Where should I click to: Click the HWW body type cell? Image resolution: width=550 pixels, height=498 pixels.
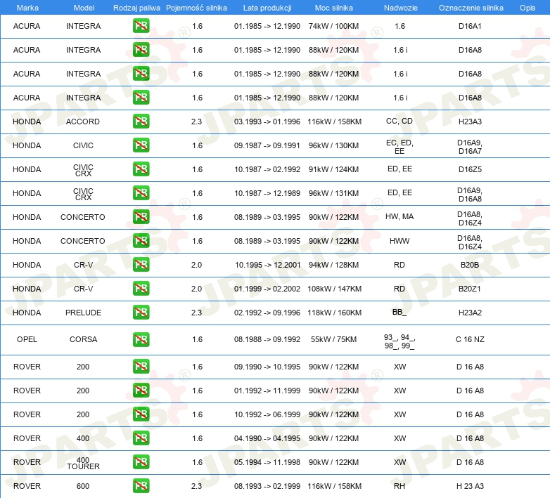[399, 241]
